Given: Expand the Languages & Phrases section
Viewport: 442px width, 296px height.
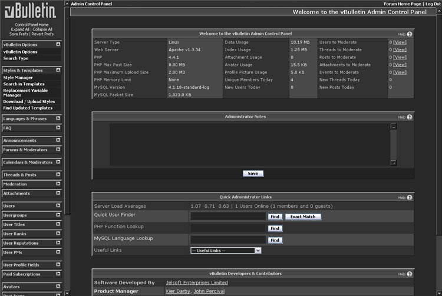Looking at the screenshot, I should pos(58,118).
